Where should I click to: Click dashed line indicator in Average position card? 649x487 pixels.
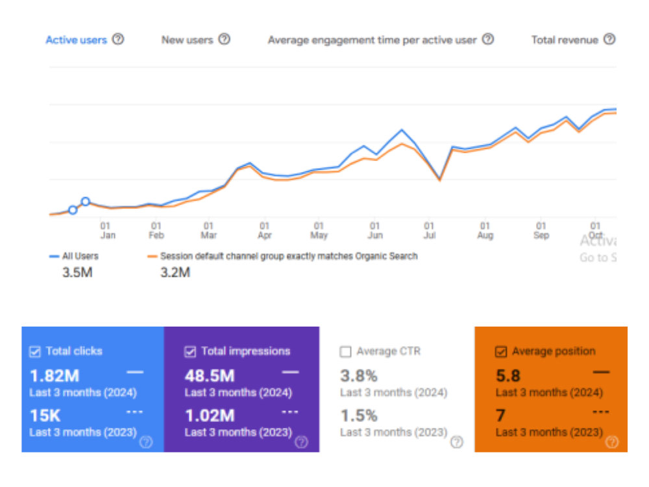(601, 412)
